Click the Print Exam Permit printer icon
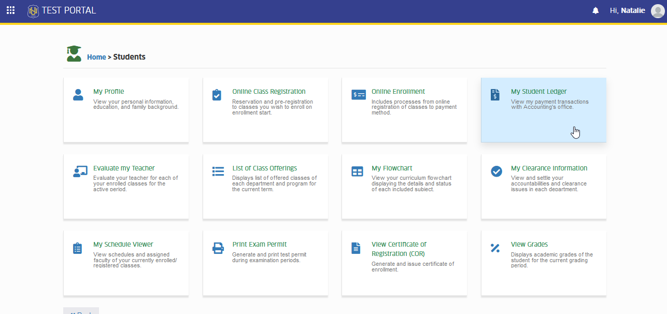 click(218, 248)
